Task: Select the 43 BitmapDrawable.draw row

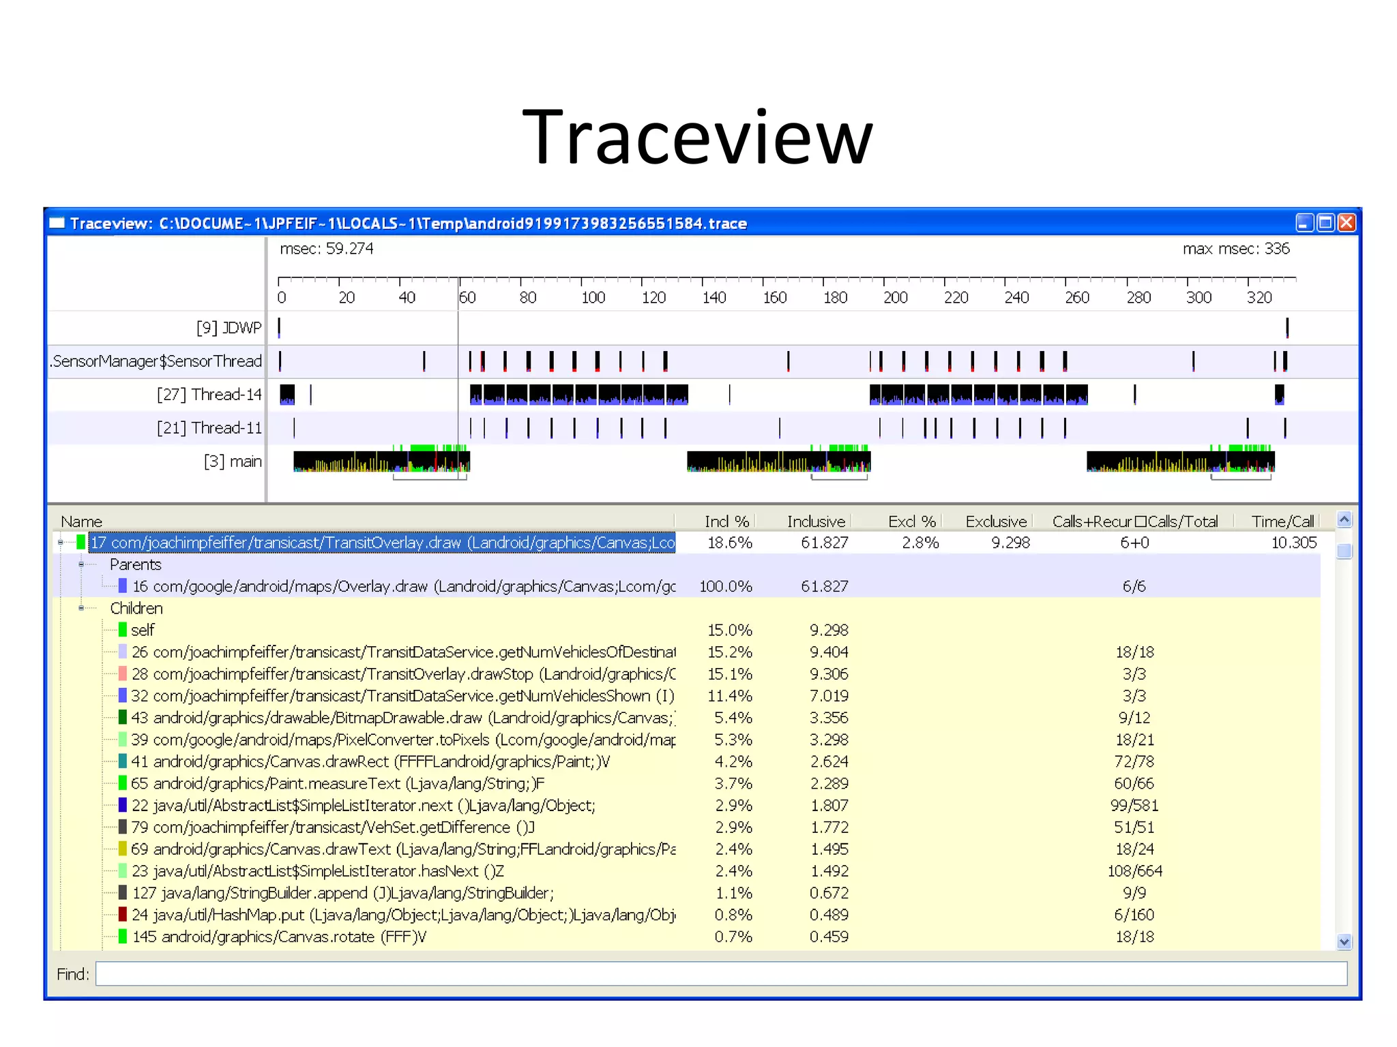Action: (686, 717)
